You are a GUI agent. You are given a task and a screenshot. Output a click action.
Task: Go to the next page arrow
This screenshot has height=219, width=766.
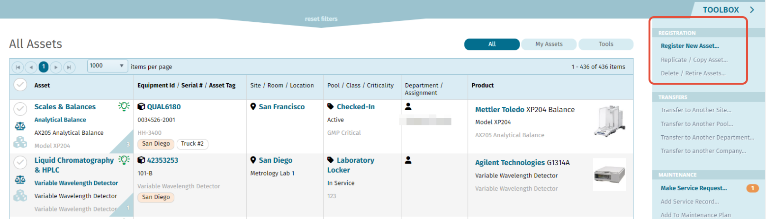[x=56, y=67]
